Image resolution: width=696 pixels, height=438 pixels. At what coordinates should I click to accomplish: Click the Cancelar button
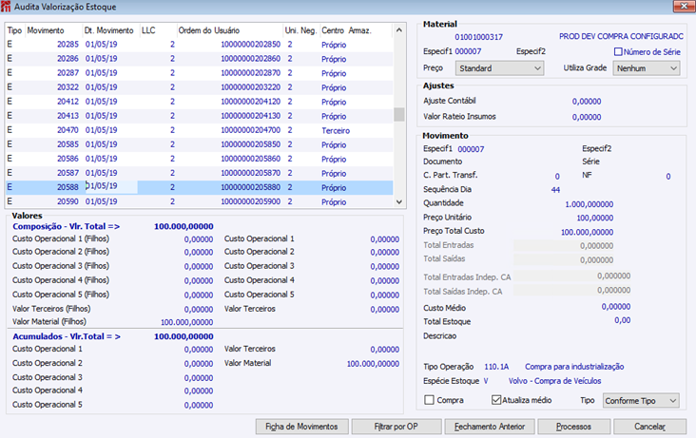pyautogui.click(x=649, y=427)
